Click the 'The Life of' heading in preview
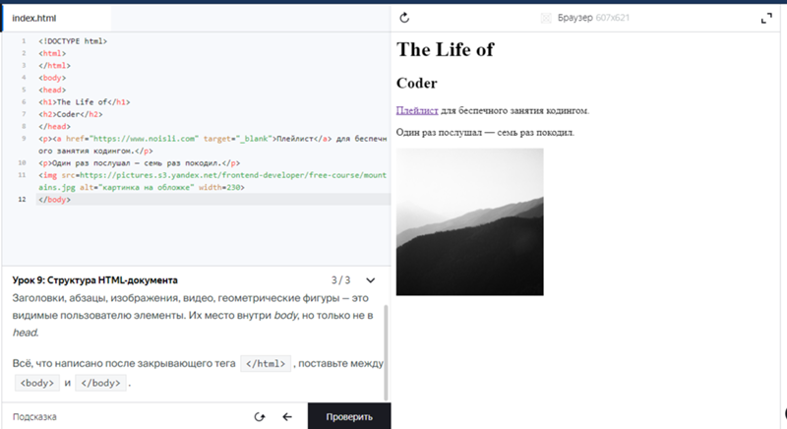This screenshot has width=787, height=429. tap(446, 49)
